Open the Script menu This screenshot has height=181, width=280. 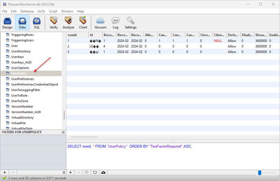(x=53, y=11)
